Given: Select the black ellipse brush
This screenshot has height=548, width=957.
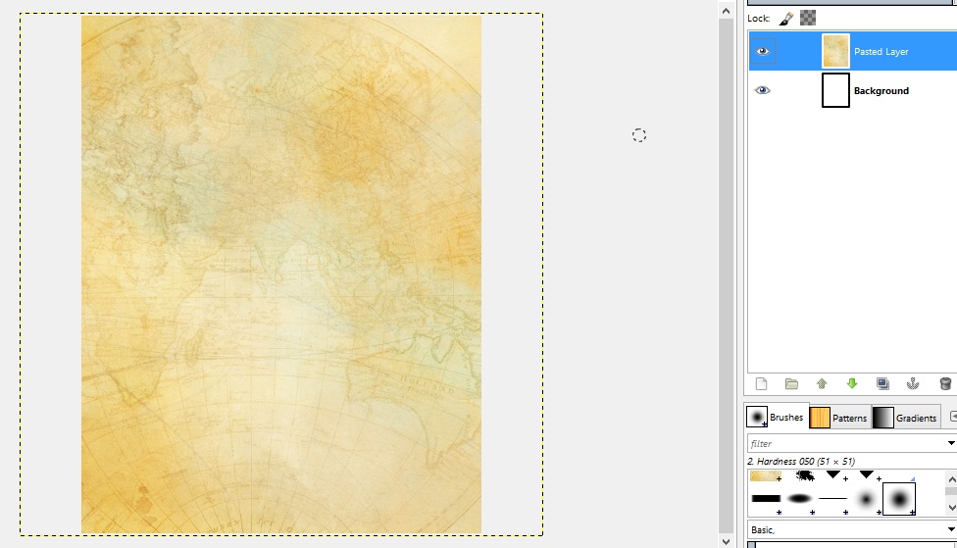Looking at the screenshot, I should [x=799, y=499].
